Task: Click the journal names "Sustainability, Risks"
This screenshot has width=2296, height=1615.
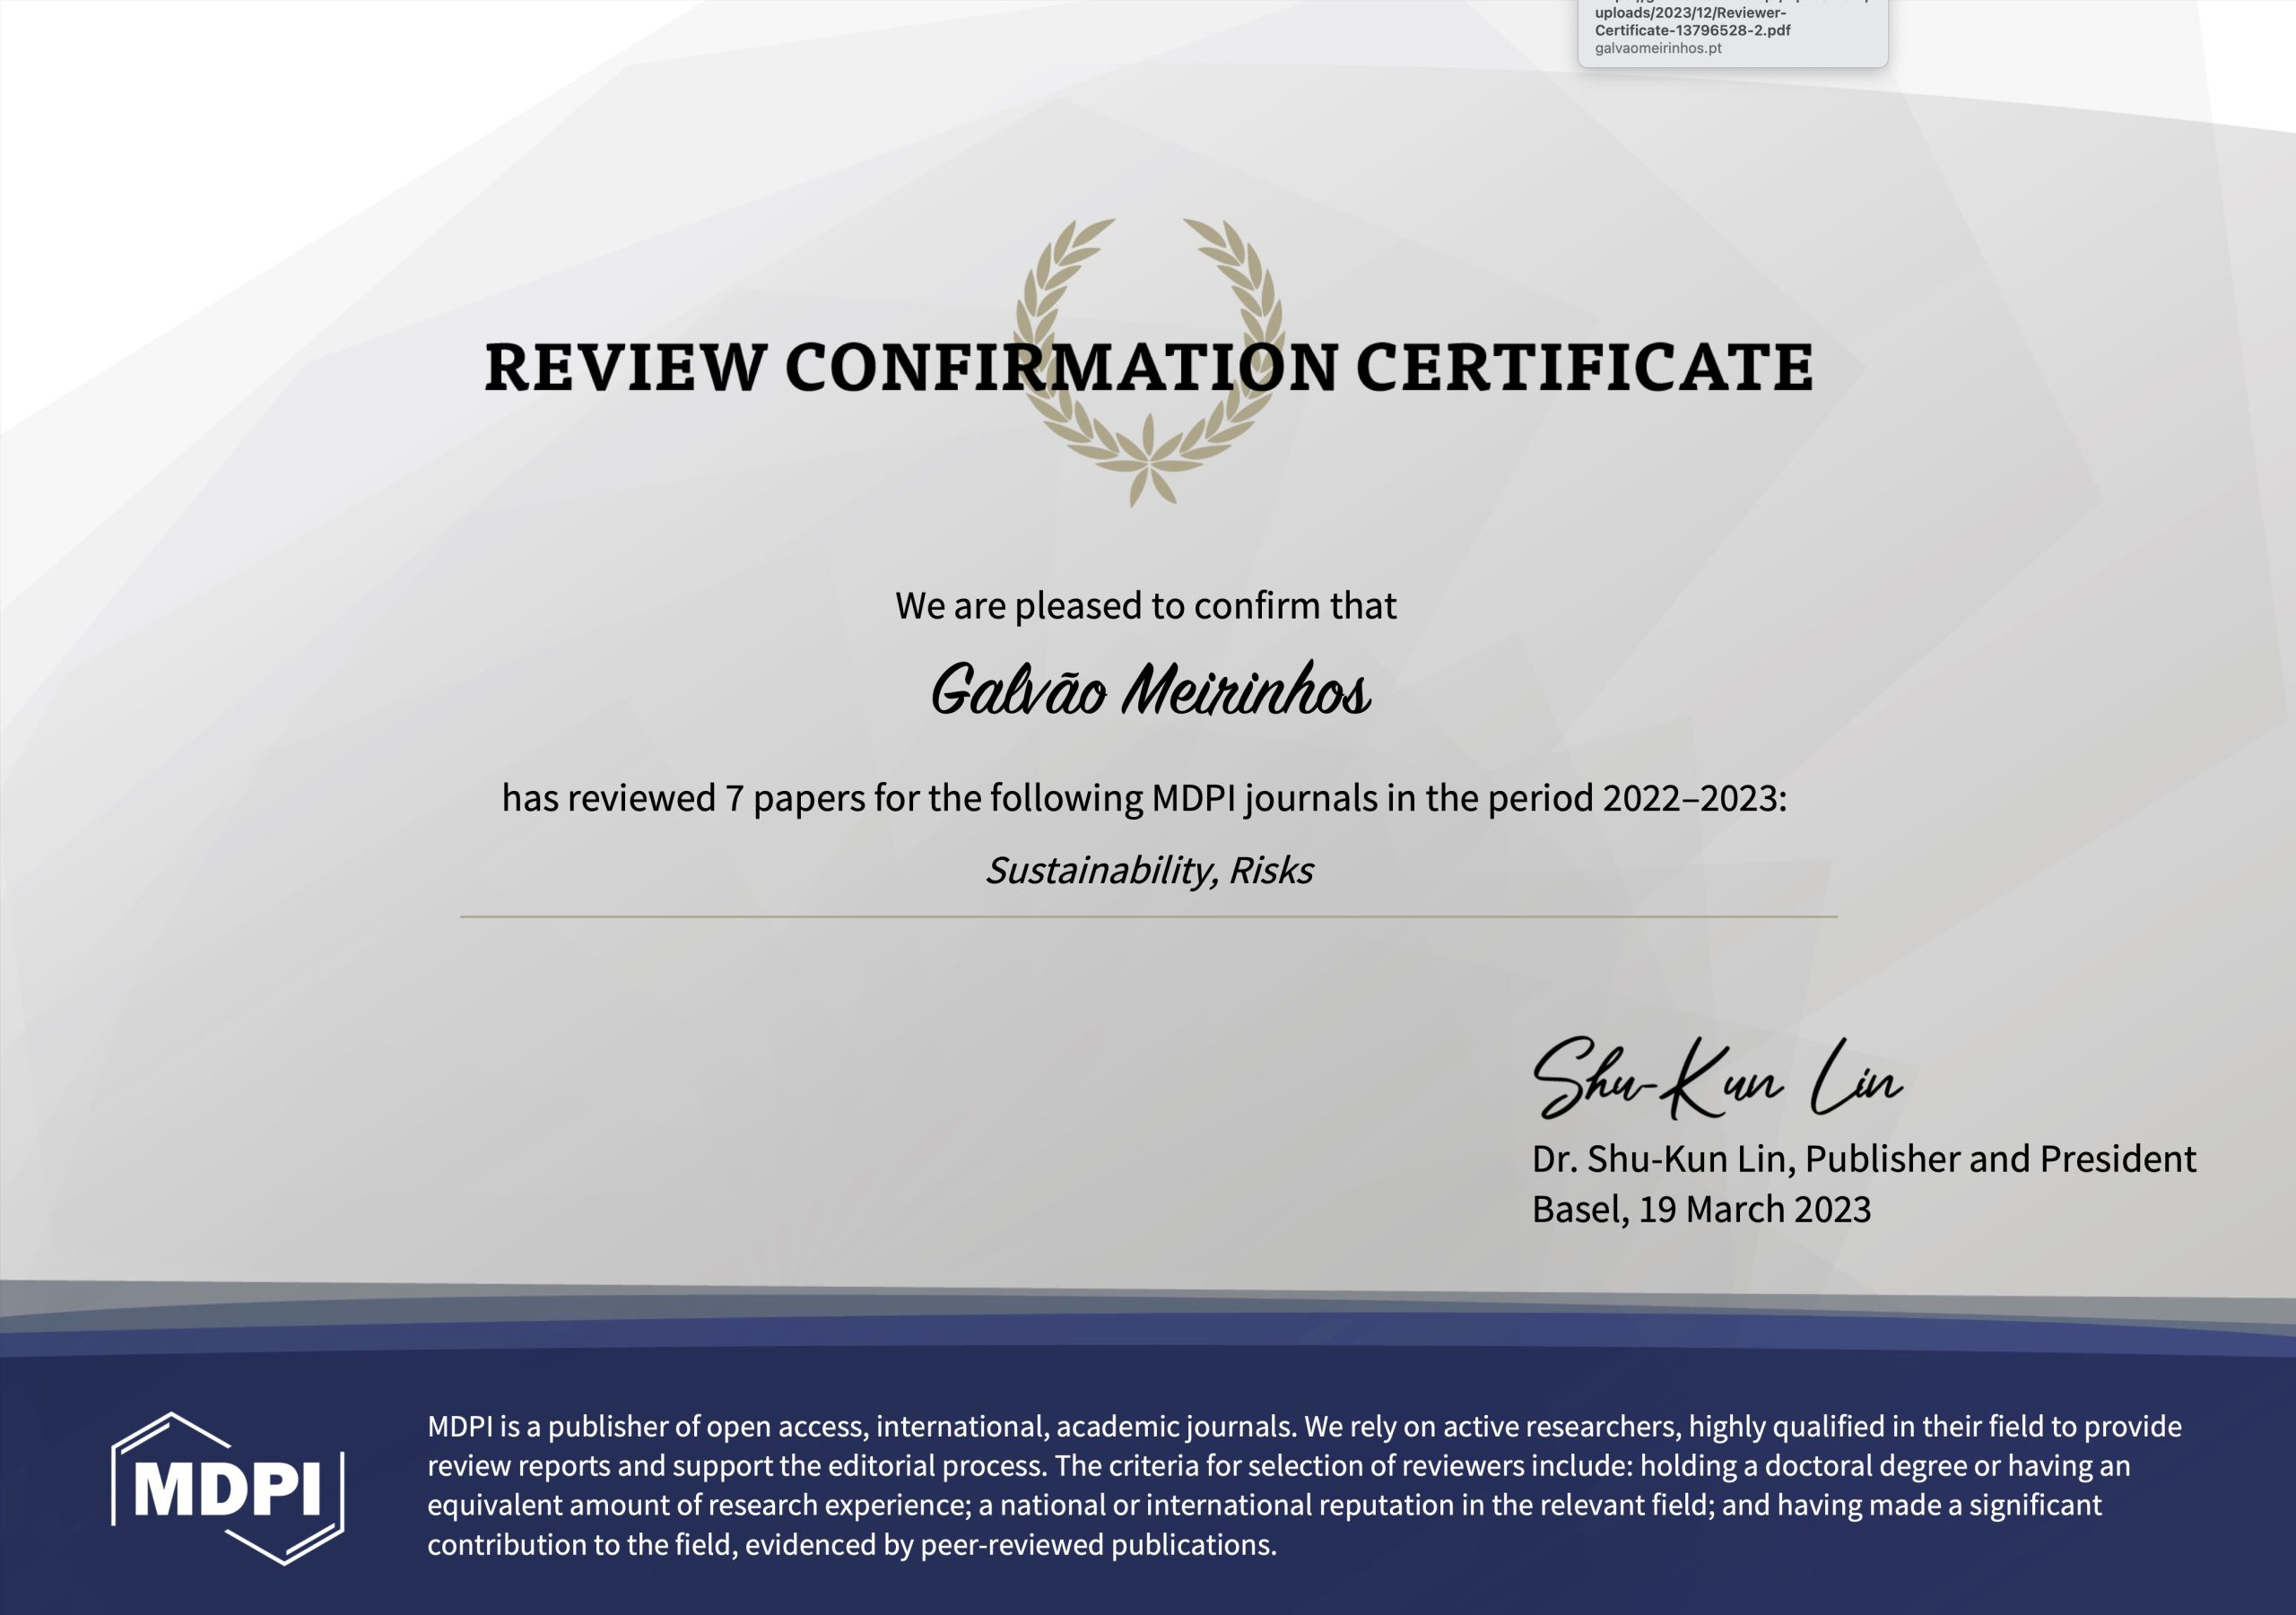Action: tap(1149, 871)
